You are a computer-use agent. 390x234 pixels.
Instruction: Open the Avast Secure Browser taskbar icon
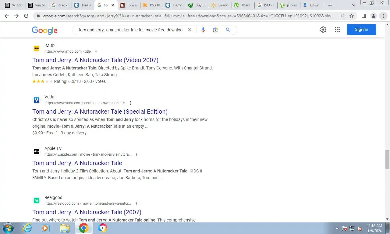tap(103, 228)
